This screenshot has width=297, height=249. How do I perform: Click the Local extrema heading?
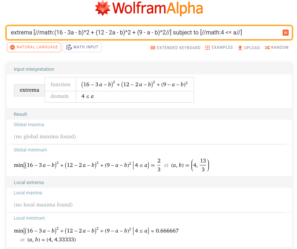coord(29,183)
